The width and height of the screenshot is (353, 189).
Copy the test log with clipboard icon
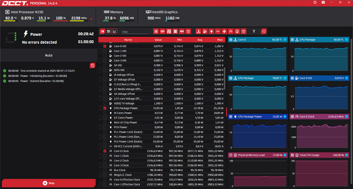92,65
